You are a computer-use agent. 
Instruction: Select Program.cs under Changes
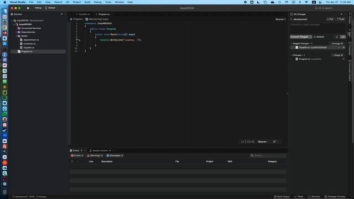point(317,59)
